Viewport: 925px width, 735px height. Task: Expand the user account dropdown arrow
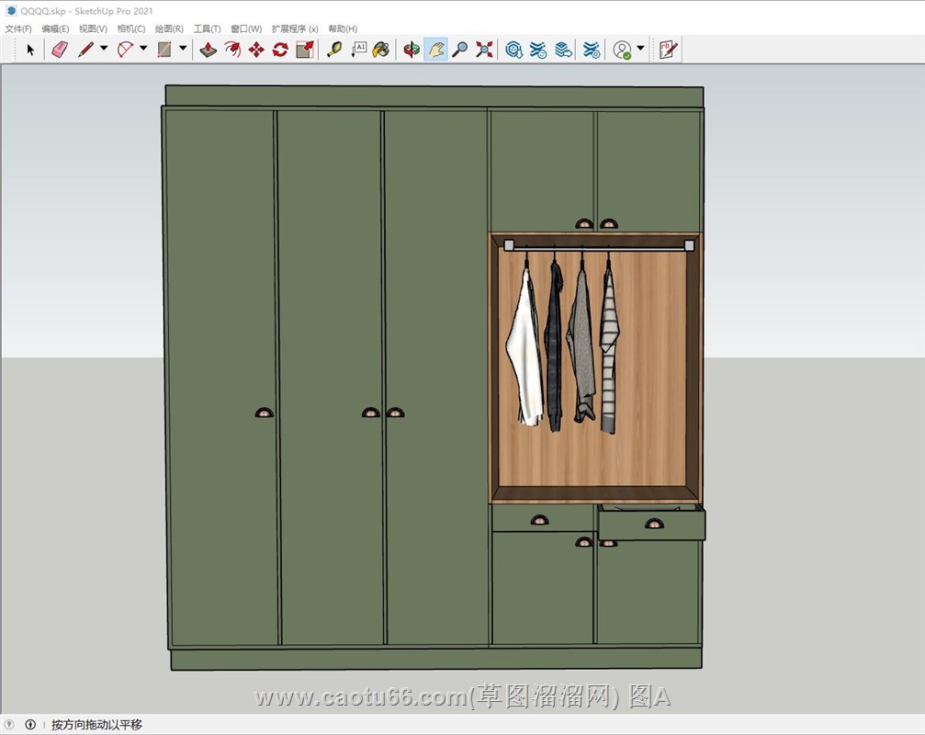click(640, 49)
